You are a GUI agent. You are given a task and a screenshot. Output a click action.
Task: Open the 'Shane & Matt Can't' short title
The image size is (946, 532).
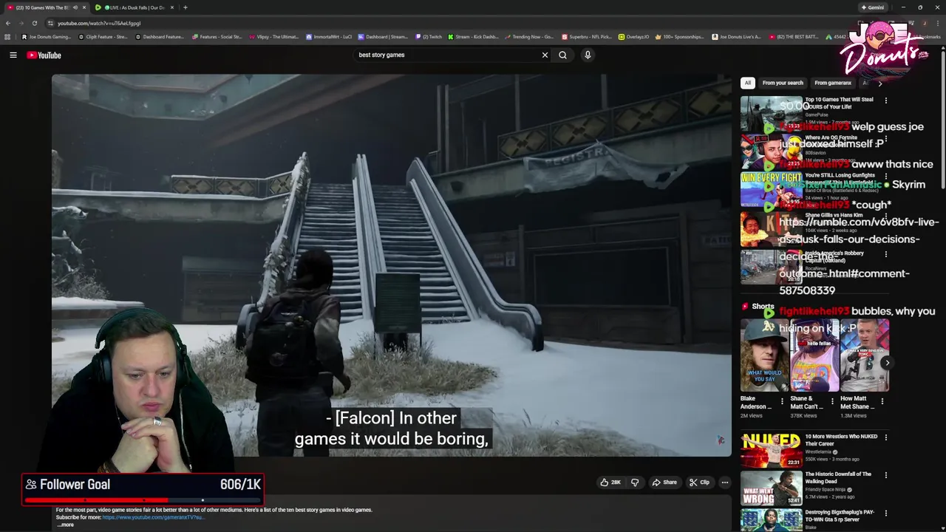[807, 403]
